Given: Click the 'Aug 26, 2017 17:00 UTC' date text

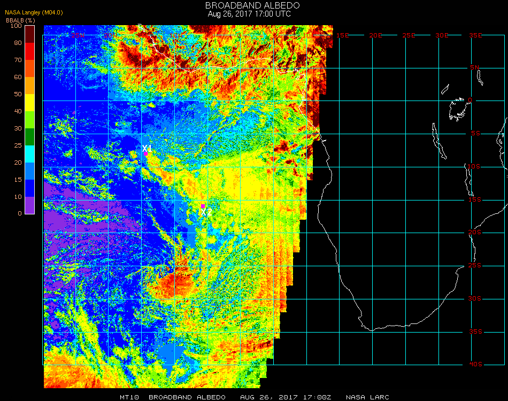Looking at the screenshot, I should pyautogui.click(x=249, y=14).
